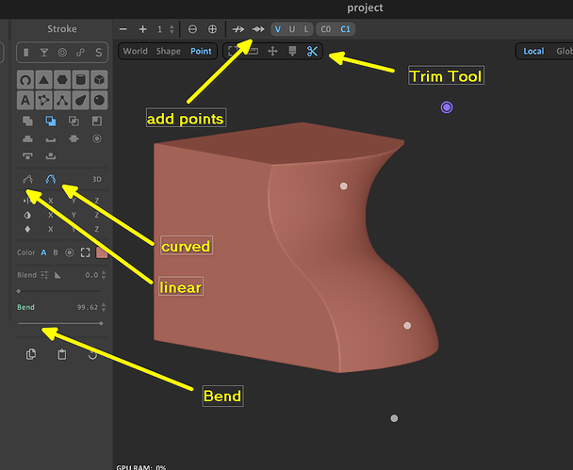Select the curved stroke mode icon

coord(51,179)
